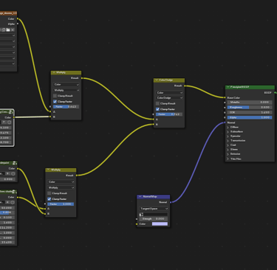
Task: Click the Result output socket of the Color Dodge node
Action: [x=185, y=86]
